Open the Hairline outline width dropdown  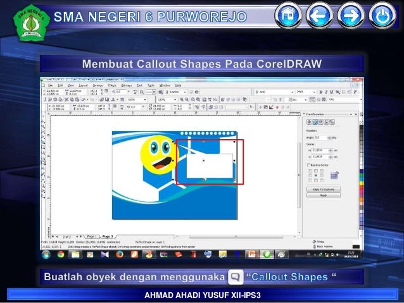[185, 92]
